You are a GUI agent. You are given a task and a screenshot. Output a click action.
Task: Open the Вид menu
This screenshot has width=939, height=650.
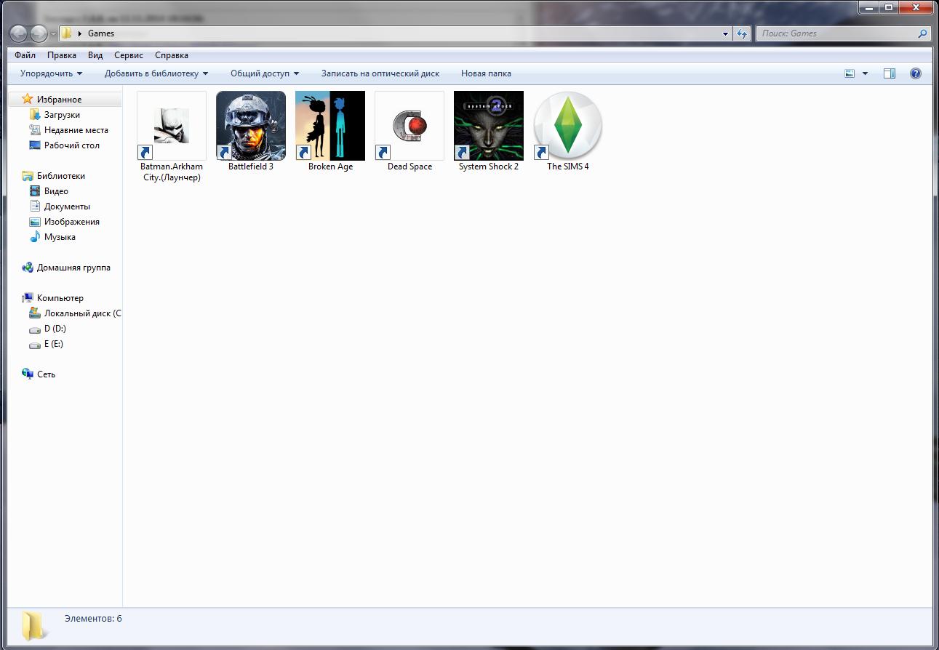click(95, 55)
